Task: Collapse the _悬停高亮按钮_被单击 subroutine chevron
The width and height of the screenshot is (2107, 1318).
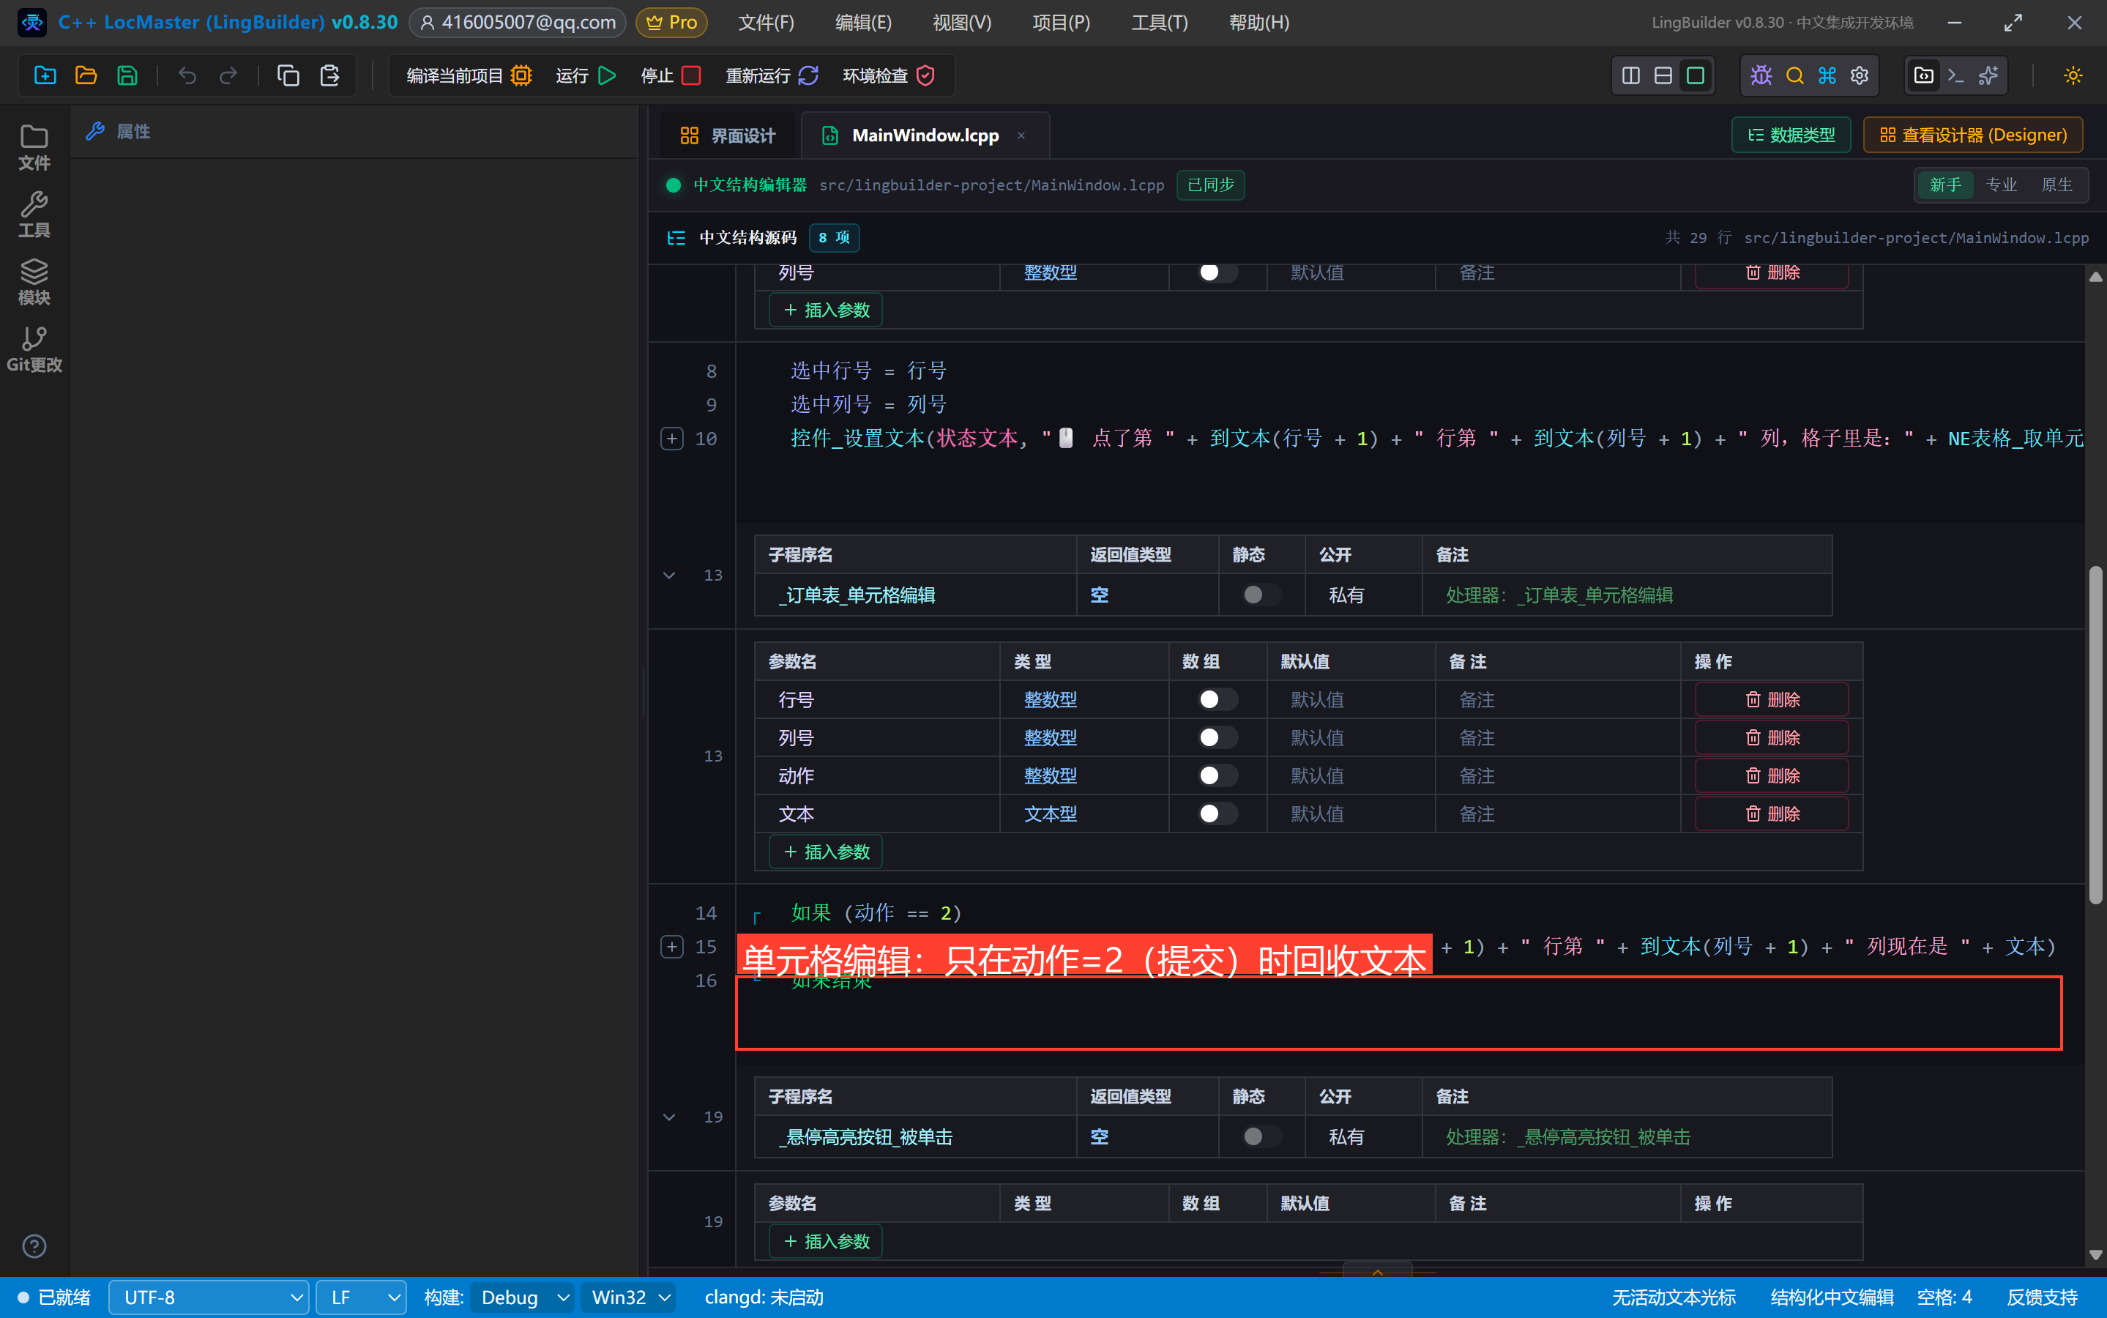Action: pos(669,1117)
